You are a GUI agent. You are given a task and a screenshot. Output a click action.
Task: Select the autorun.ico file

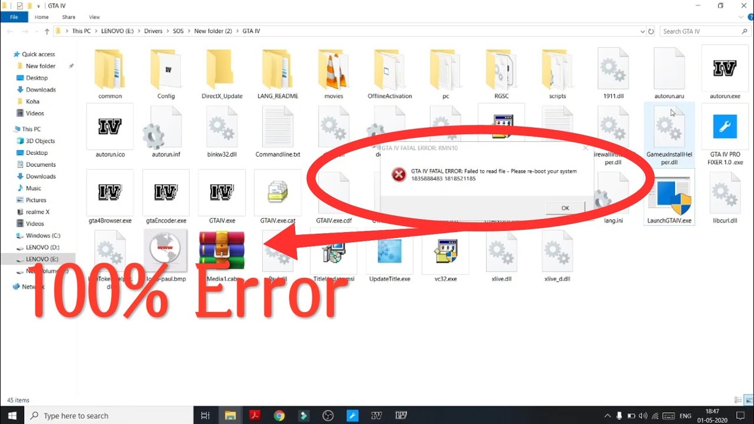pyautogui.click(x=110, y=131)
